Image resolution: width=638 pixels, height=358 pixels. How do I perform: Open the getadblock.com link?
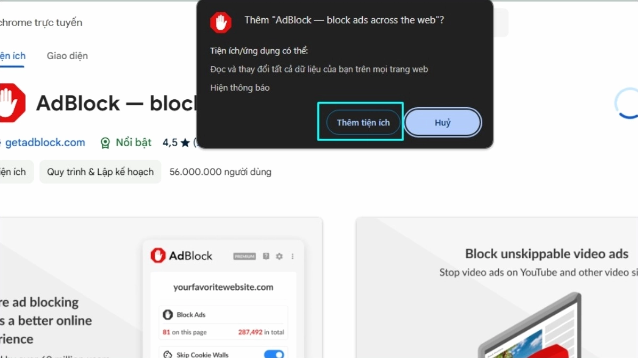pyautogui.click(x=45, y=142)
